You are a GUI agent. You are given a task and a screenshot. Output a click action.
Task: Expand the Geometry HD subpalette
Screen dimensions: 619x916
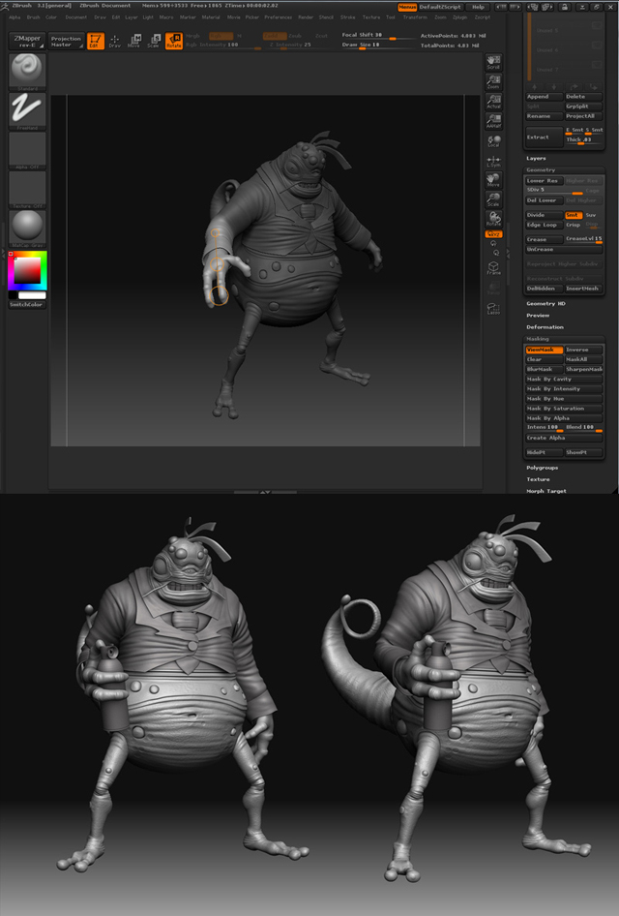[545, 304]
